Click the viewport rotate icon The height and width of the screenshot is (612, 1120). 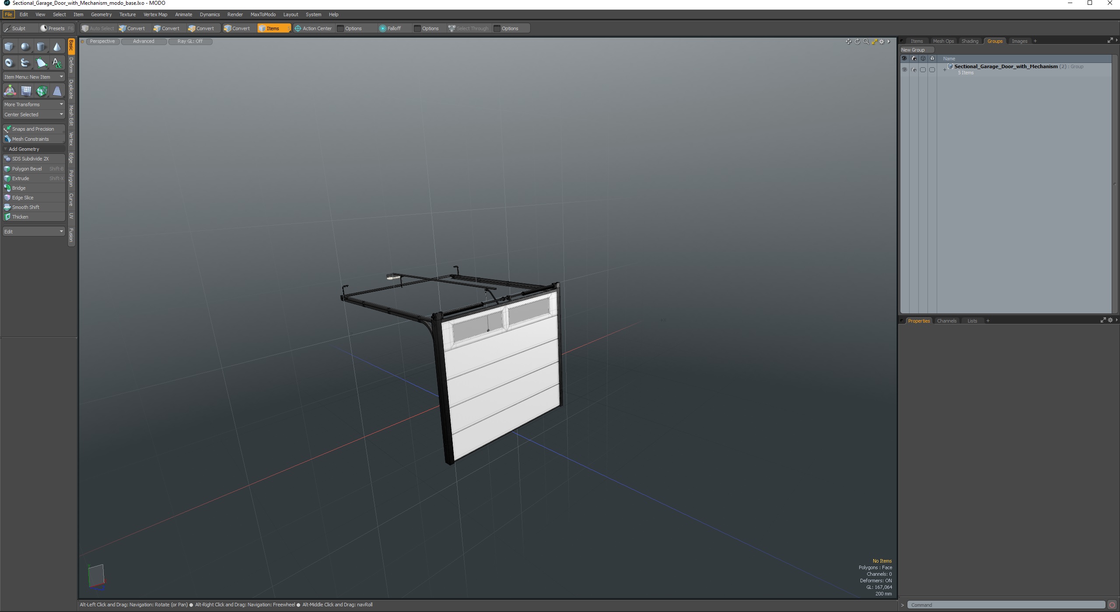pyautogui.click(x=857, y=42)
